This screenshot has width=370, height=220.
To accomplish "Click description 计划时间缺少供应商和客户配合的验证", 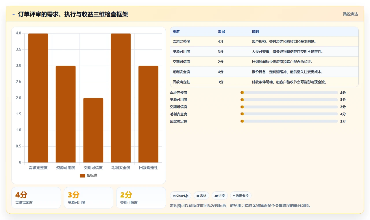I will coord(282,62).
